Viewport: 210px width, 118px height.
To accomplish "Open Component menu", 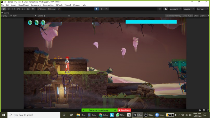I will [36, 5].
